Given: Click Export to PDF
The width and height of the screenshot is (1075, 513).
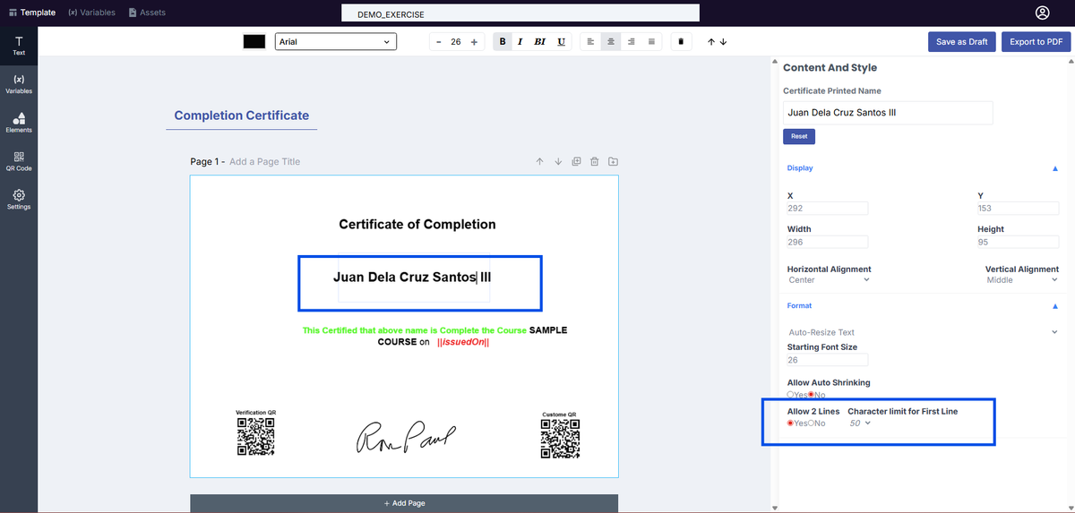Looking at the screenshot, I should [1036, 42].
